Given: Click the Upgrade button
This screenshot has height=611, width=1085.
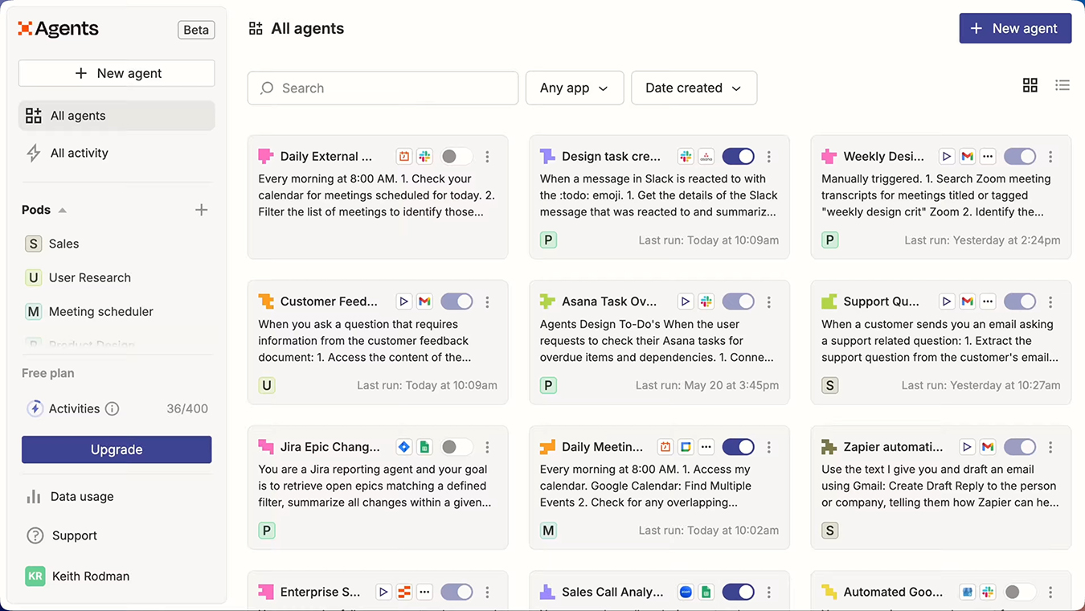Looking at the screenshot, I should pos(117,449).
